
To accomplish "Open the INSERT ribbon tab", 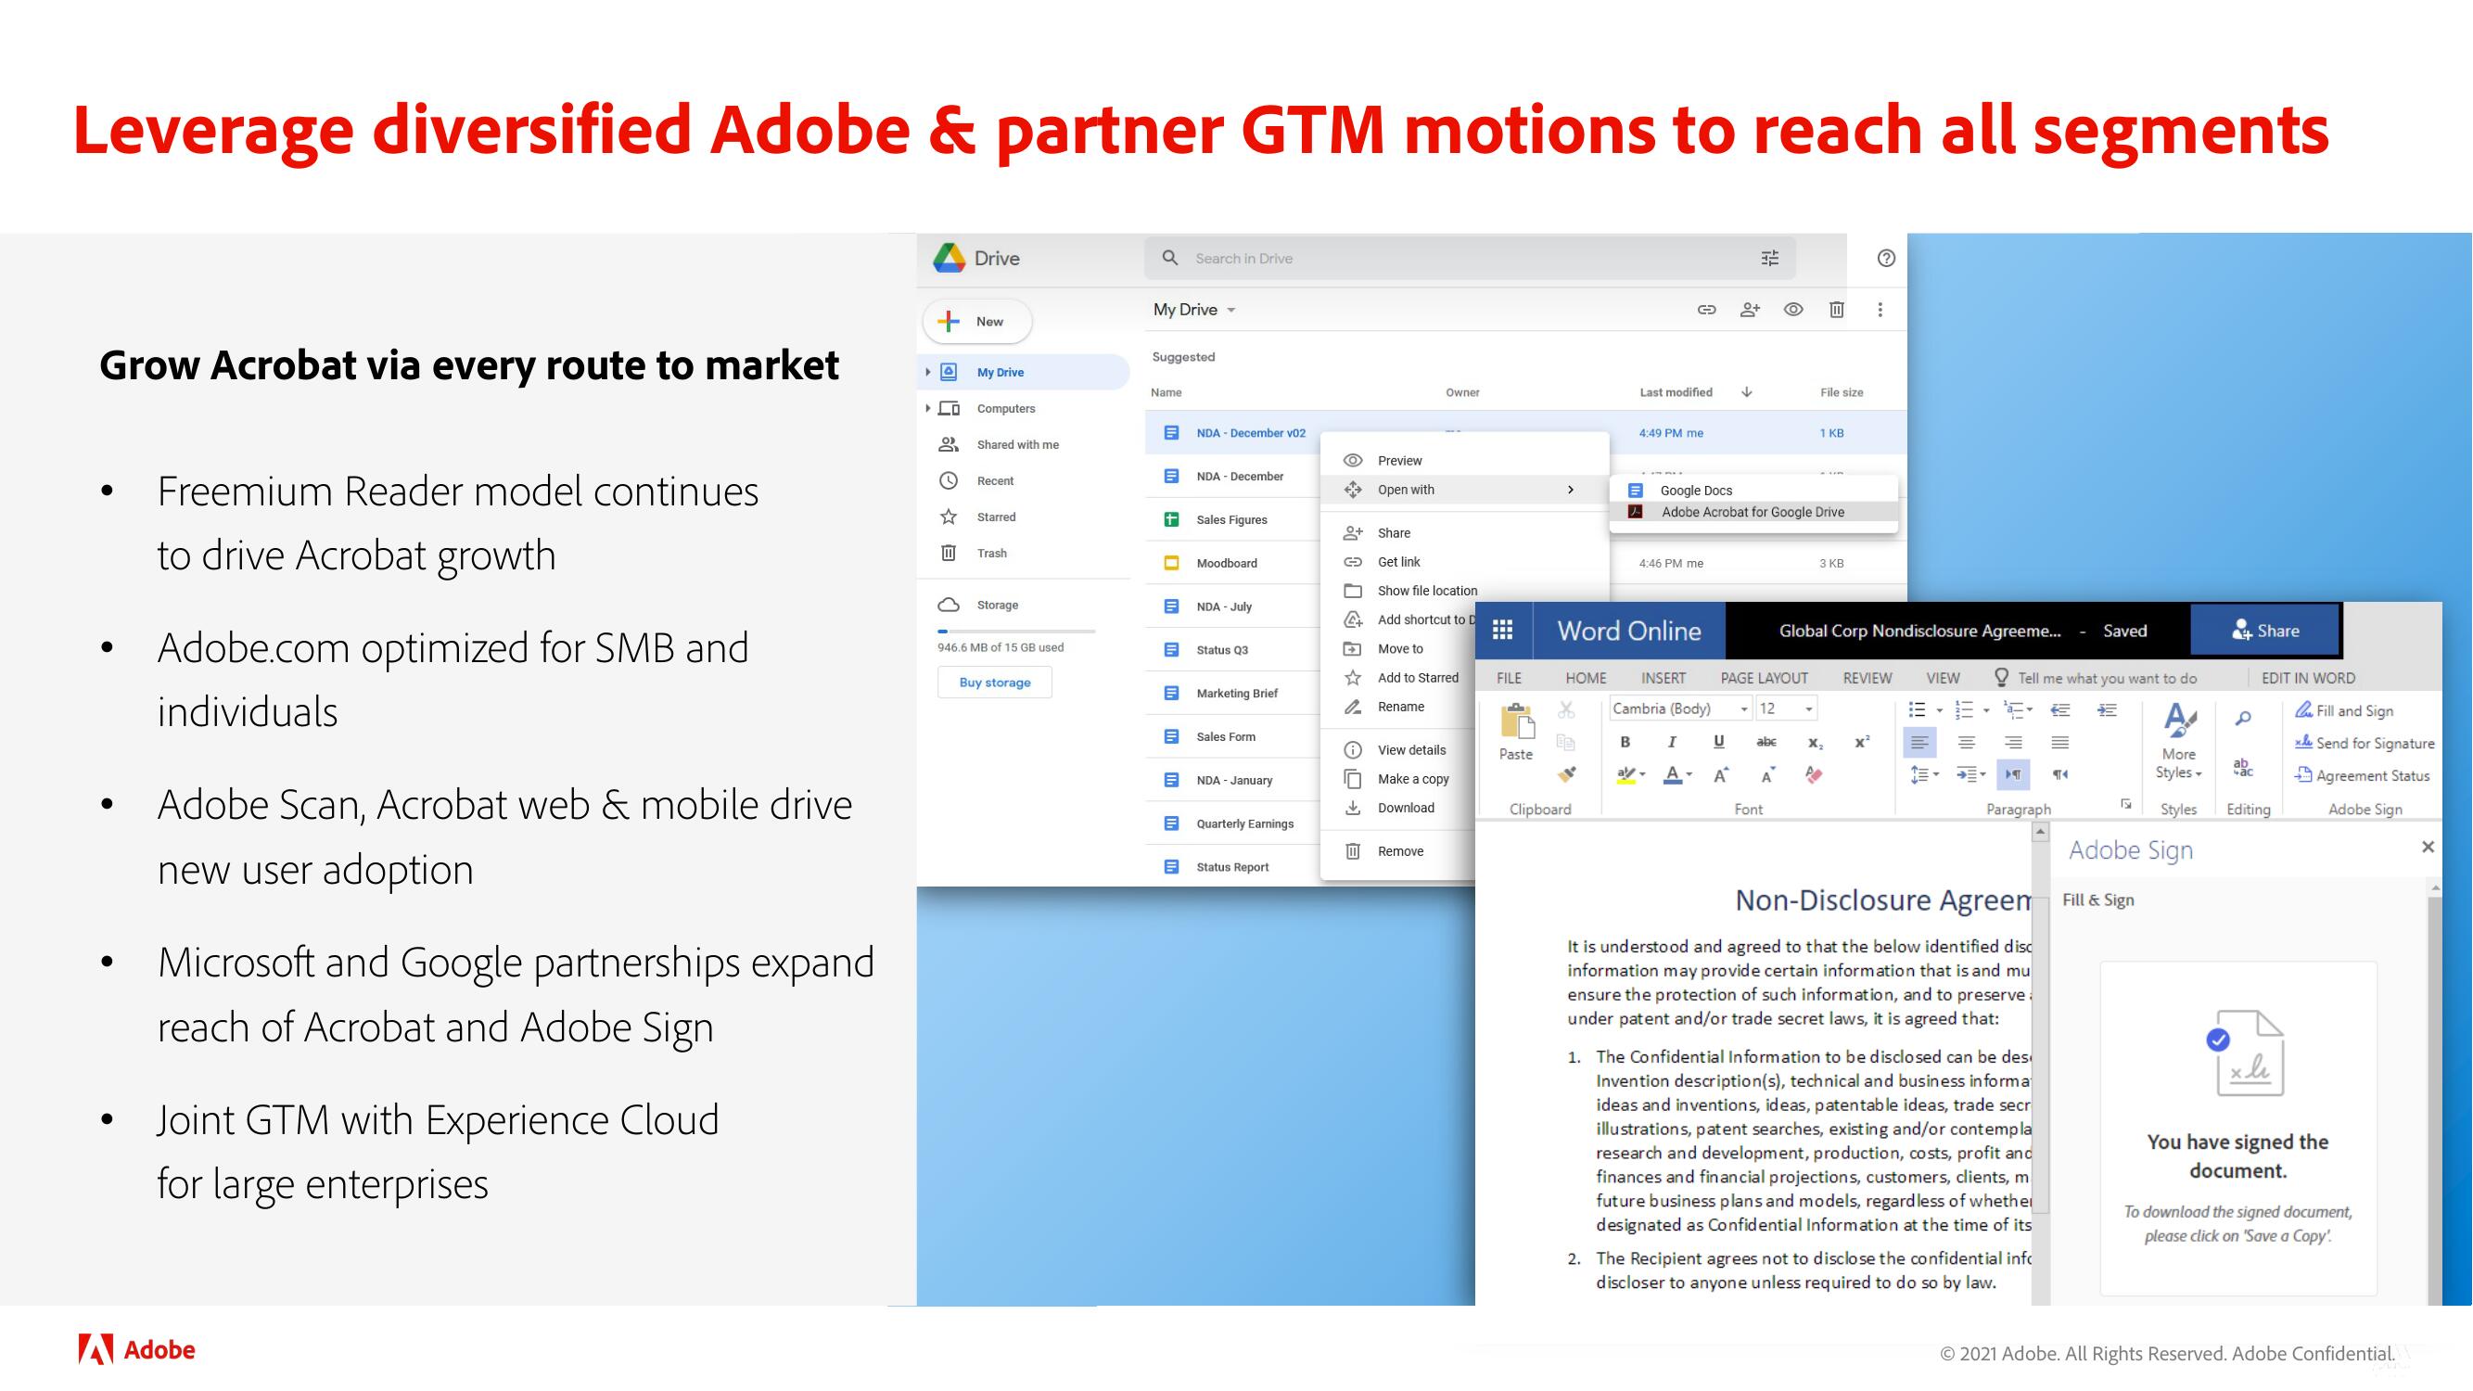I will click(1663, 678).
